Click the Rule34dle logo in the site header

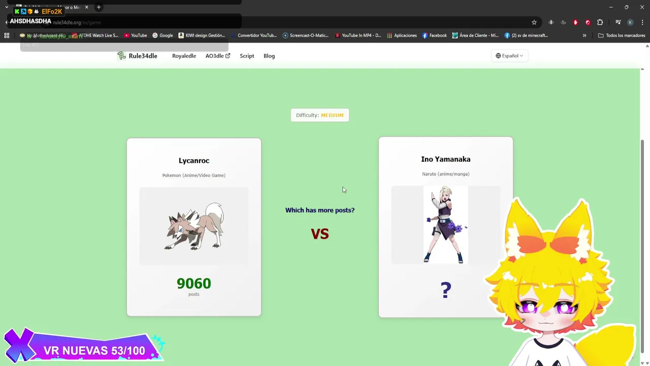[x=137, y=56]
